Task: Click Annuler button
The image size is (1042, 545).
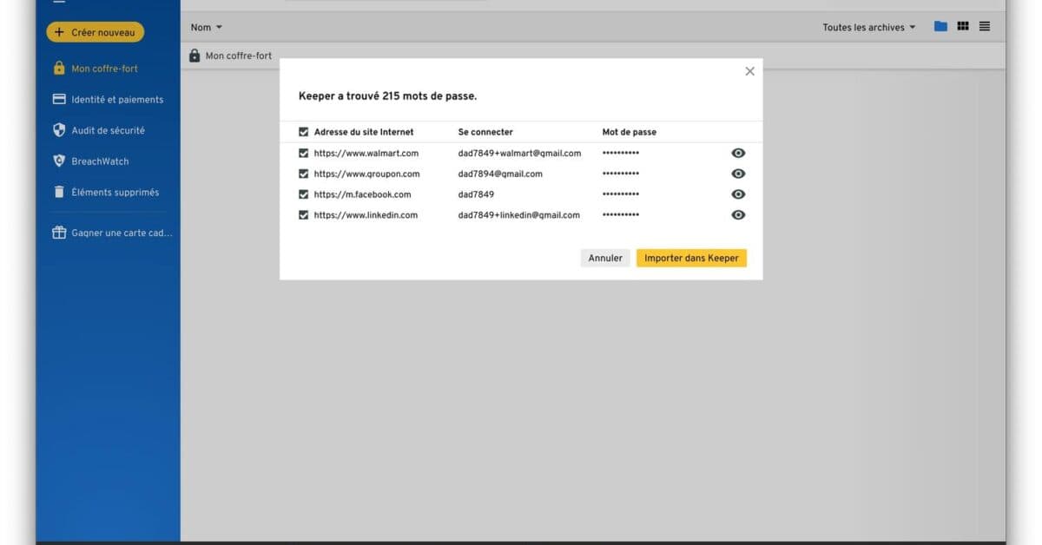Action: click(605, 258)
